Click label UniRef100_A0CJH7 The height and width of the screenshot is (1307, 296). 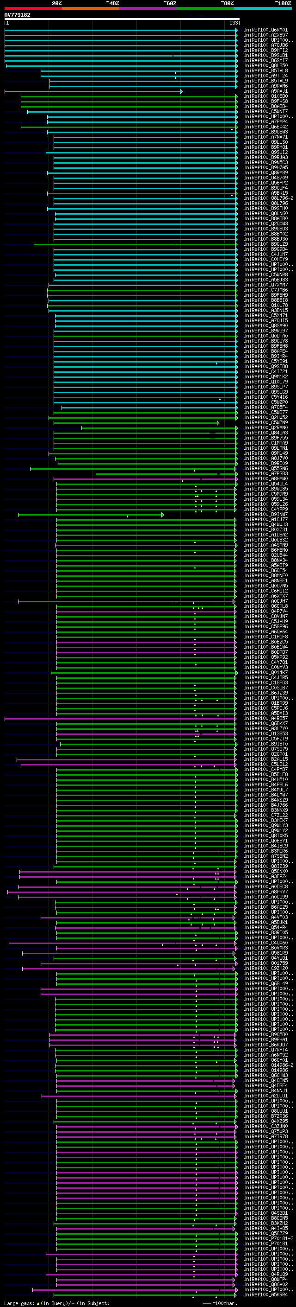(265, 601)
